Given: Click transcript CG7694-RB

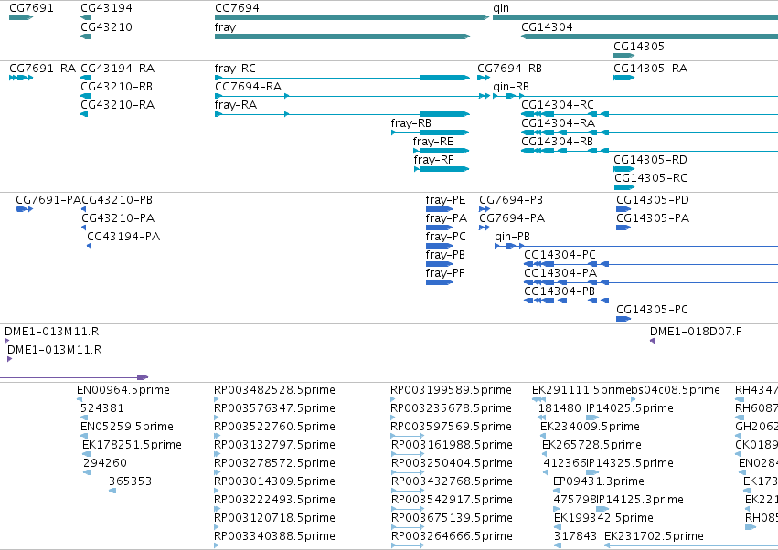Looking at the screenshot, I should coord(509,68).
